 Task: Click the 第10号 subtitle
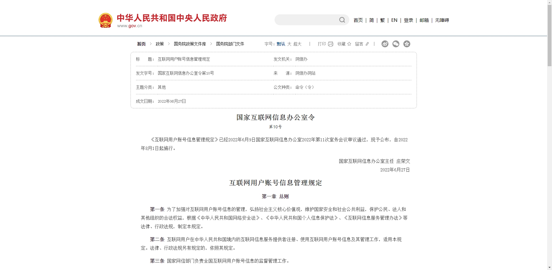click(275, 127)
